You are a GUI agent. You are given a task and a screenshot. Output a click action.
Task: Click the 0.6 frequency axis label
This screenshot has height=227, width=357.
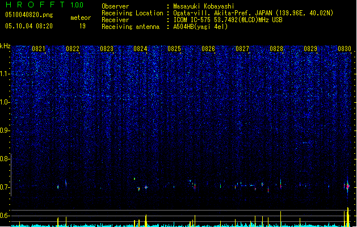click(x=5, y=216)
